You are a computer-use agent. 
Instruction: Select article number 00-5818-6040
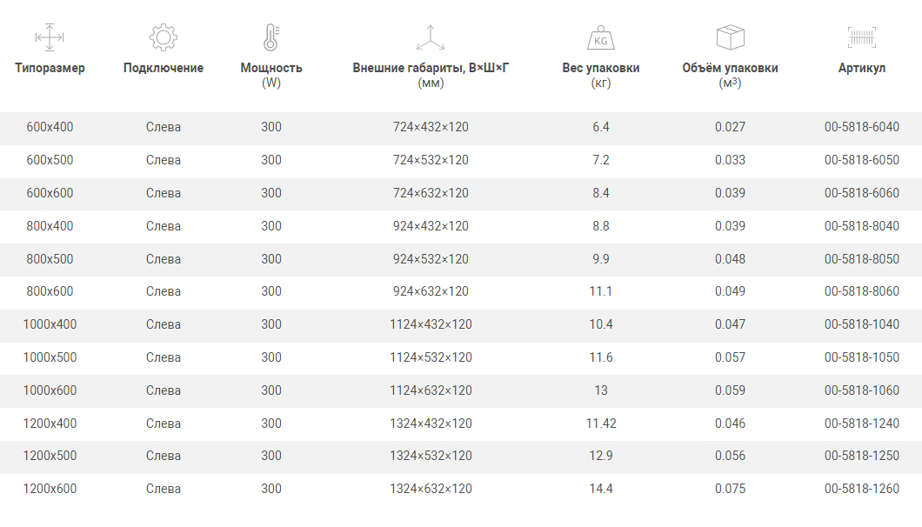click(862, 127)
